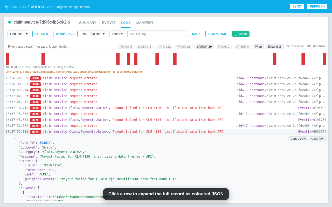
Task: Click the Copy JSON button
Action: click(298, 139)
